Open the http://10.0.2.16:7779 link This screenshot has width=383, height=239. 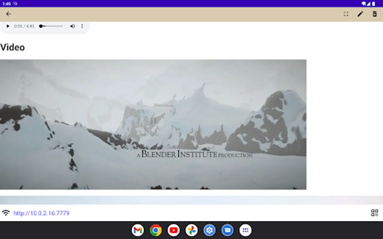pos(41,213)
